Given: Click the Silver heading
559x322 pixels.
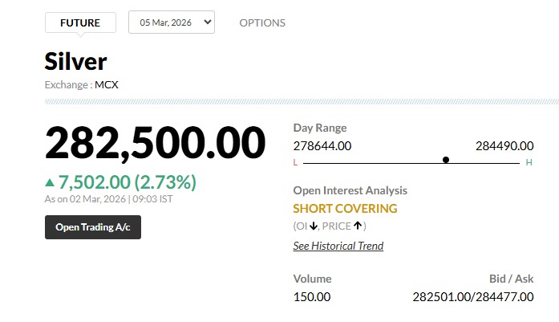Looking at the screenshot, I should (x=75, y=62).
